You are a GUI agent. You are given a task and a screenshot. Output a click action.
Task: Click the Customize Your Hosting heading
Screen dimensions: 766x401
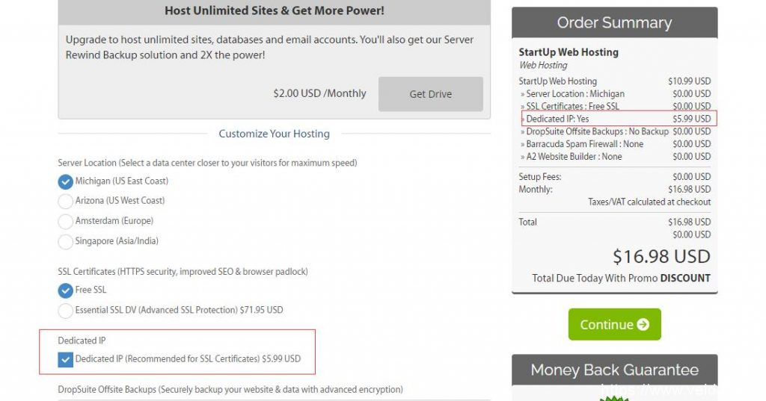pos(274,134)
